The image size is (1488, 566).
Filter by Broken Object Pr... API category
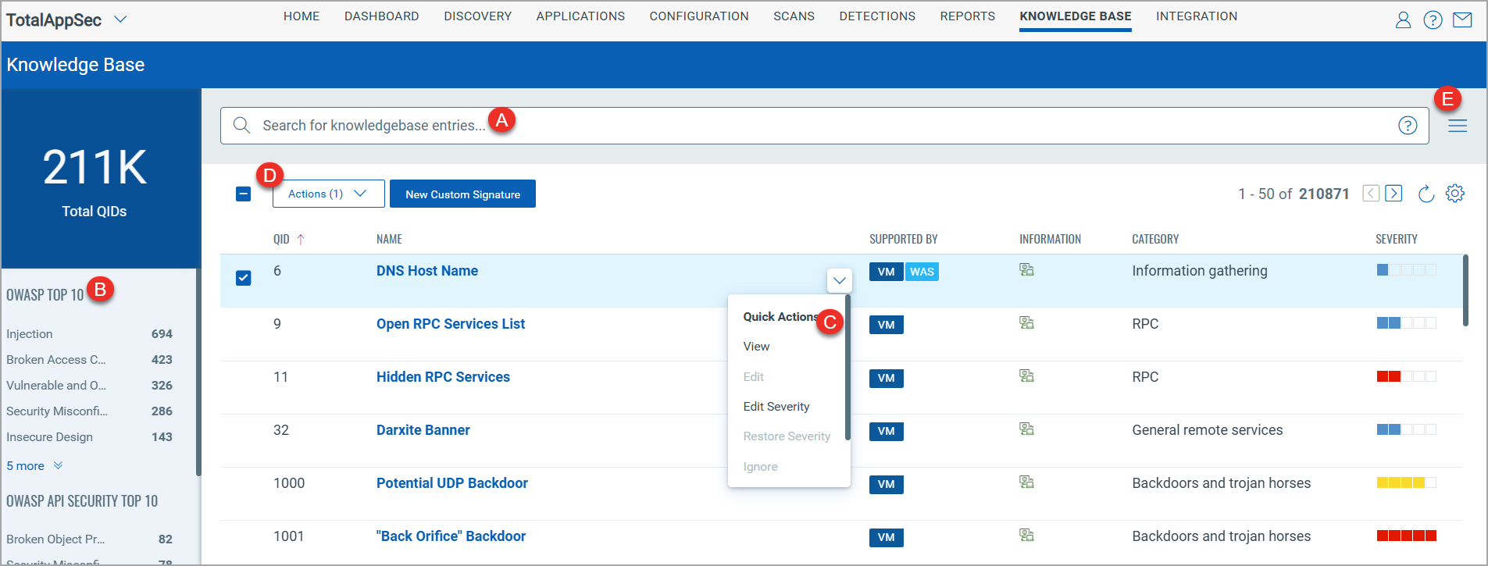tap(89, 539)
